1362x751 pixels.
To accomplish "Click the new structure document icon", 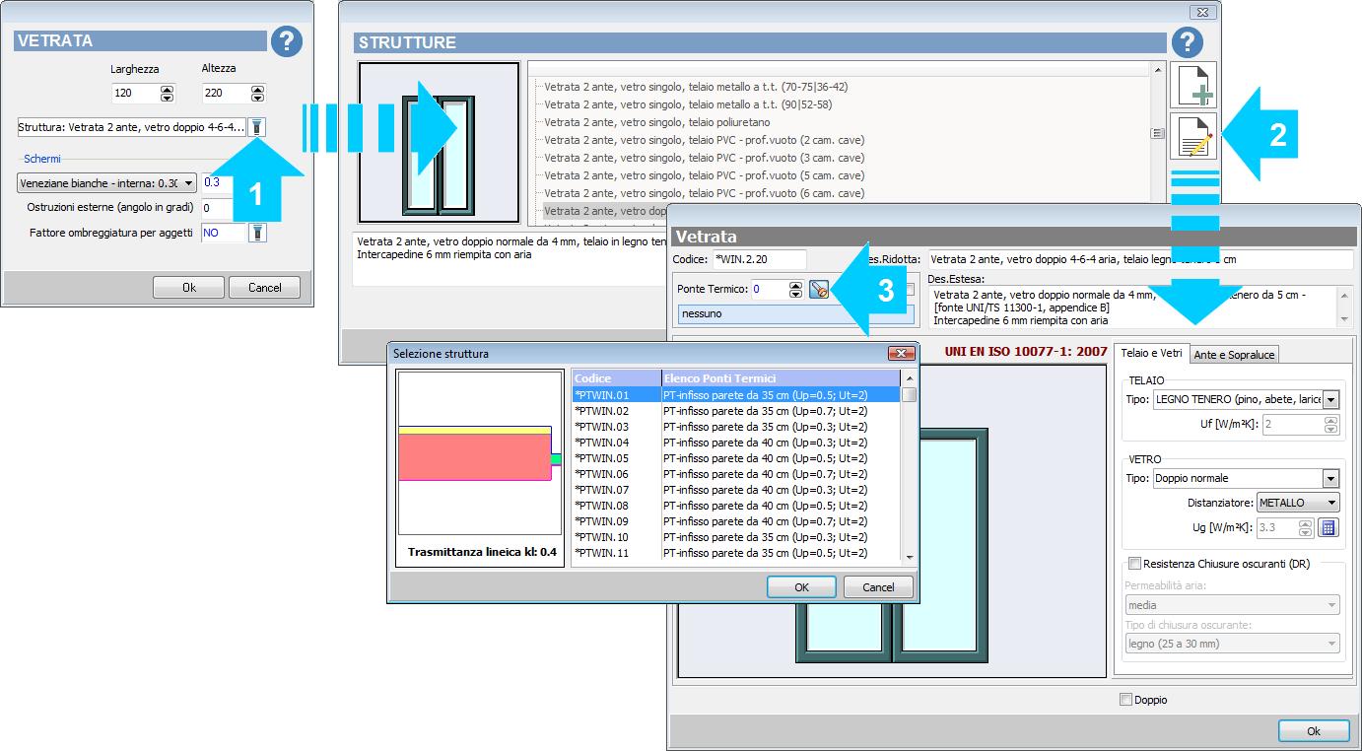I will (1192, 86).
